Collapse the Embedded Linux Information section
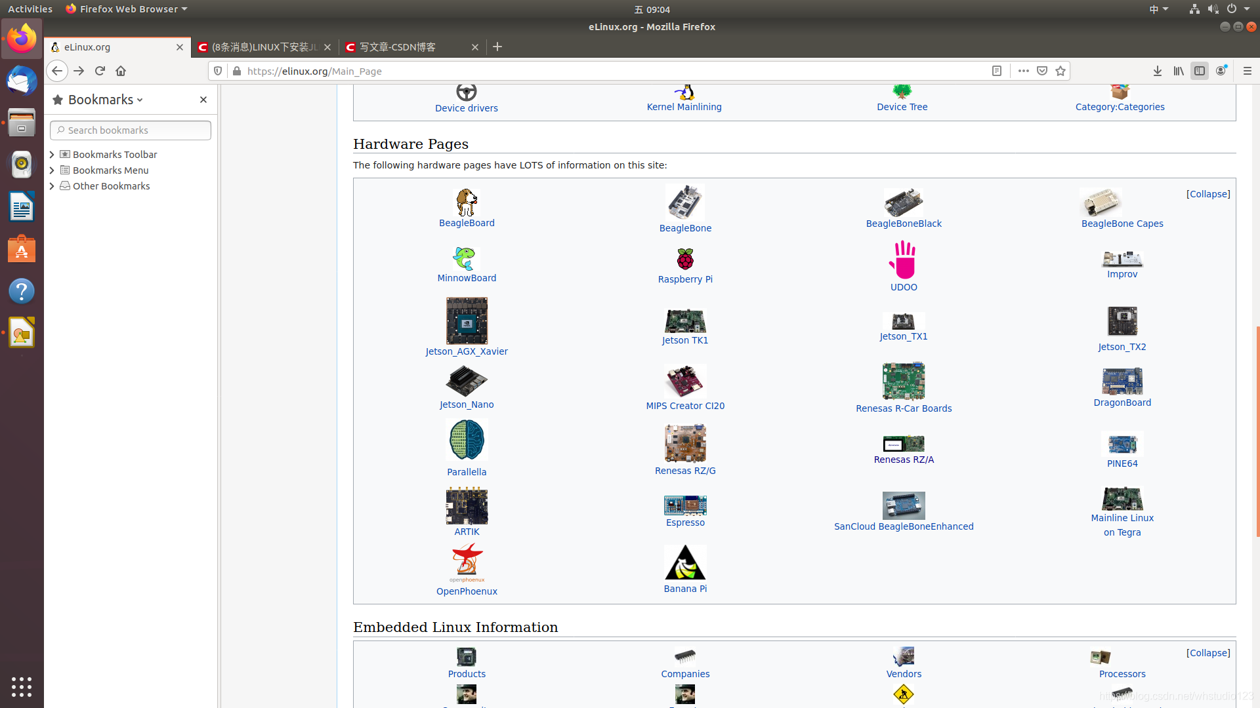 pyautogui.click(x=1208, y=653)
